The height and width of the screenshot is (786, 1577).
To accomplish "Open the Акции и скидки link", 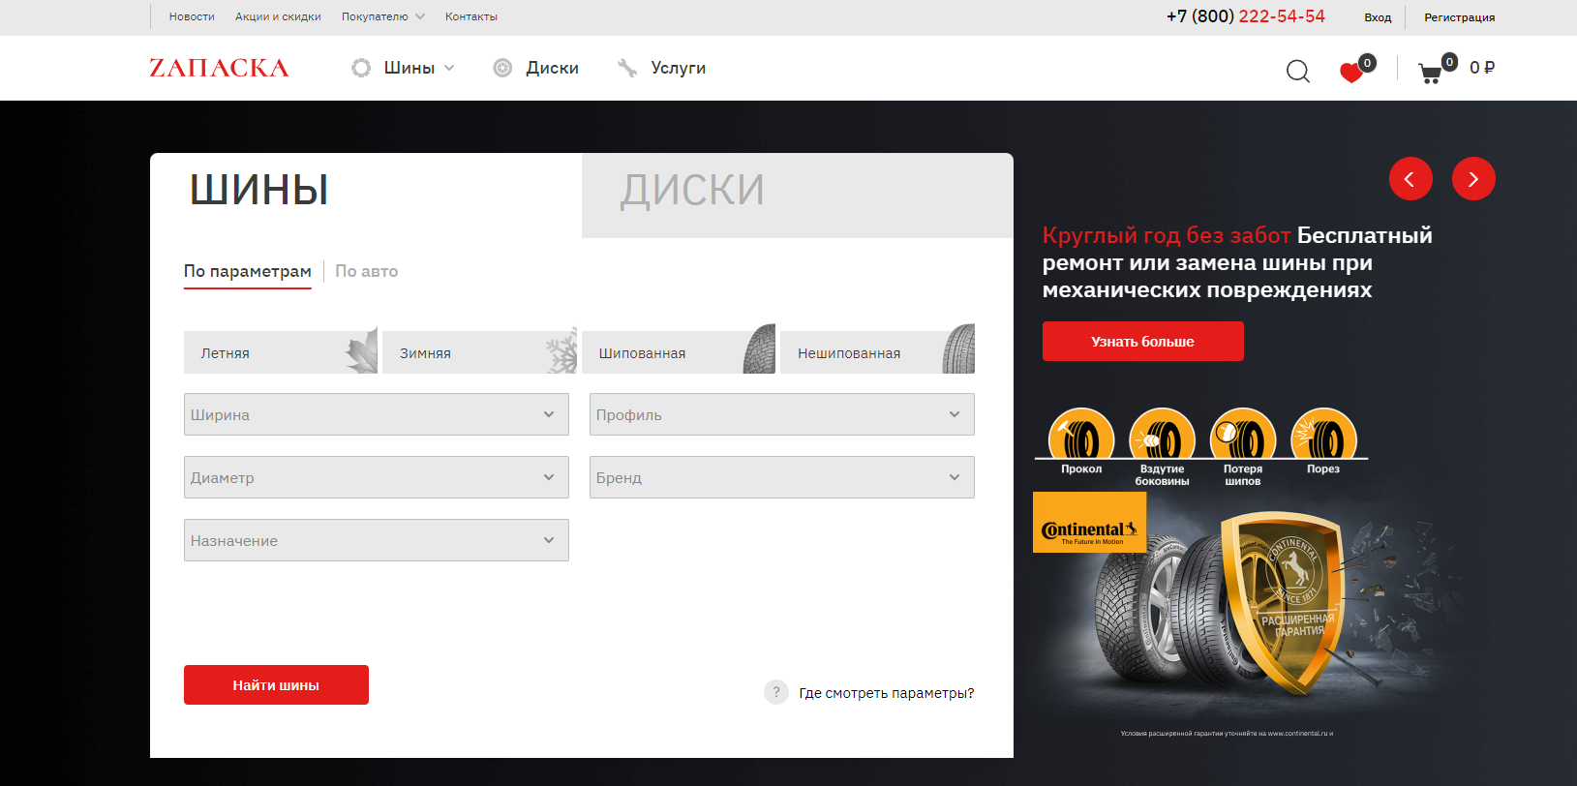I will (278, 16).
